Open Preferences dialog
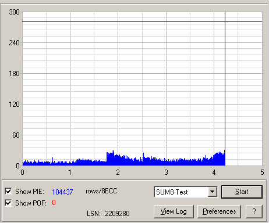269x223 pixels. coord(219,211)
